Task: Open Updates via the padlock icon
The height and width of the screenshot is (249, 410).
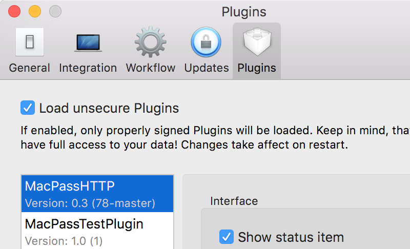Action: (206, 42)
